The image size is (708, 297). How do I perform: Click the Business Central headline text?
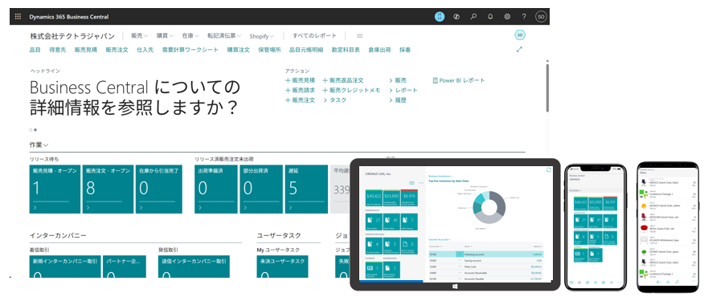coord(135,97)
